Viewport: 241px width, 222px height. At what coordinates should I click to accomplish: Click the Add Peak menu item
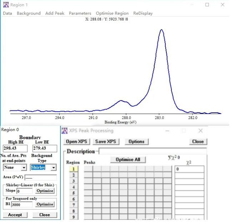point(55,13)
